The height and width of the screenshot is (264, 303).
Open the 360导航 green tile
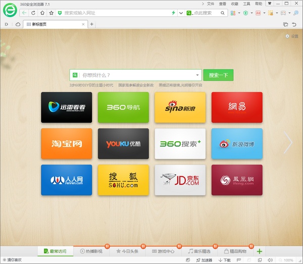tap(123, 108)
